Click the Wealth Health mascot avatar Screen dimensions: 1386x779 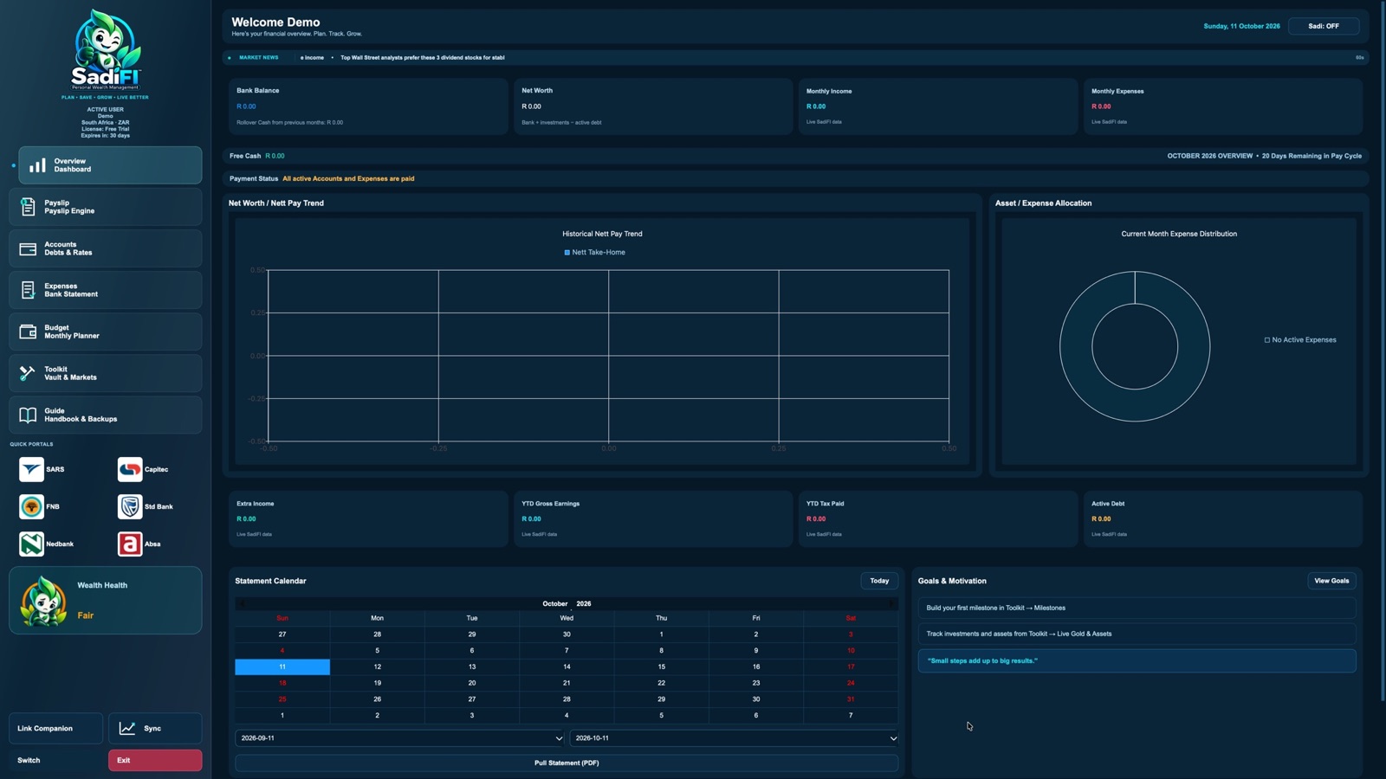tap(44, 601)
